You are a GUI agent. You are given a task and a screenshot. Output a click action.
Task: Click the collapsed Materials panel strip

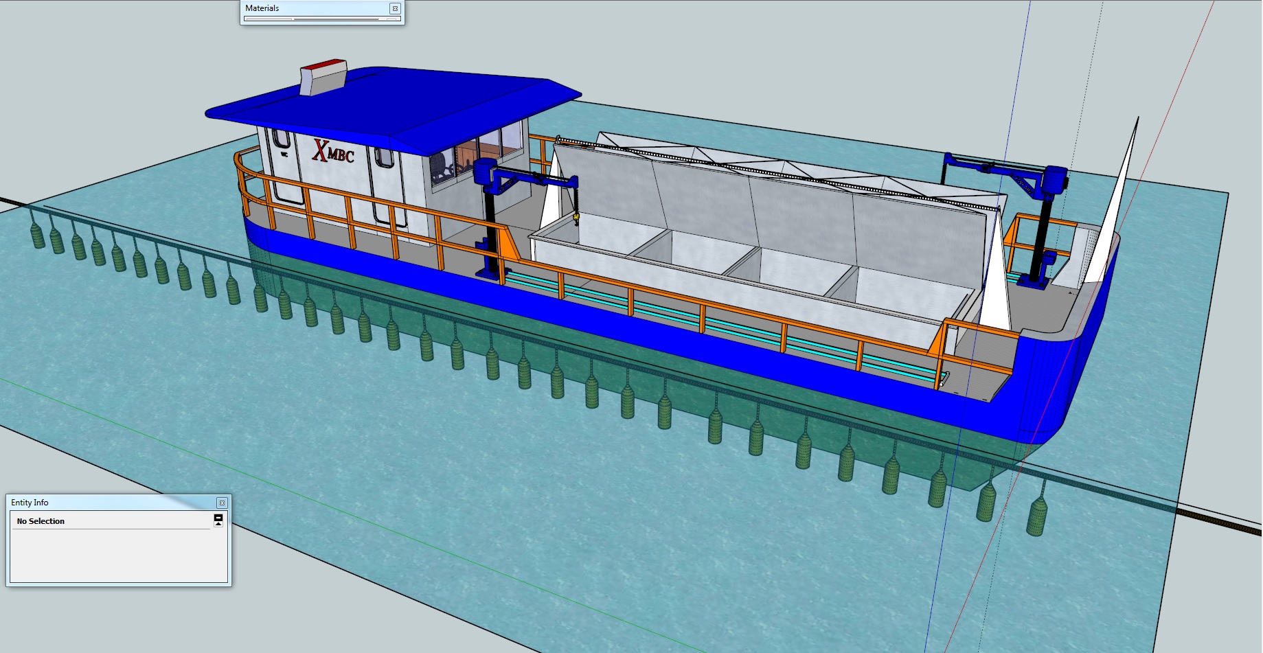321,19
